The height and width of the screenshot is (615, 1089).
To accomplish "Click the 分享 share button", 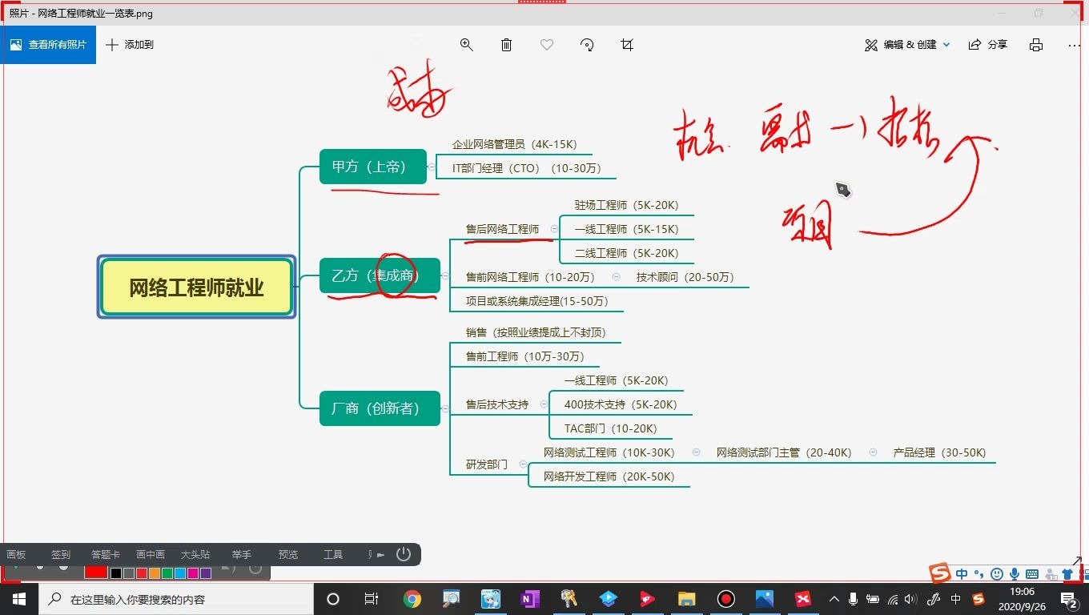I will [988, 45].
